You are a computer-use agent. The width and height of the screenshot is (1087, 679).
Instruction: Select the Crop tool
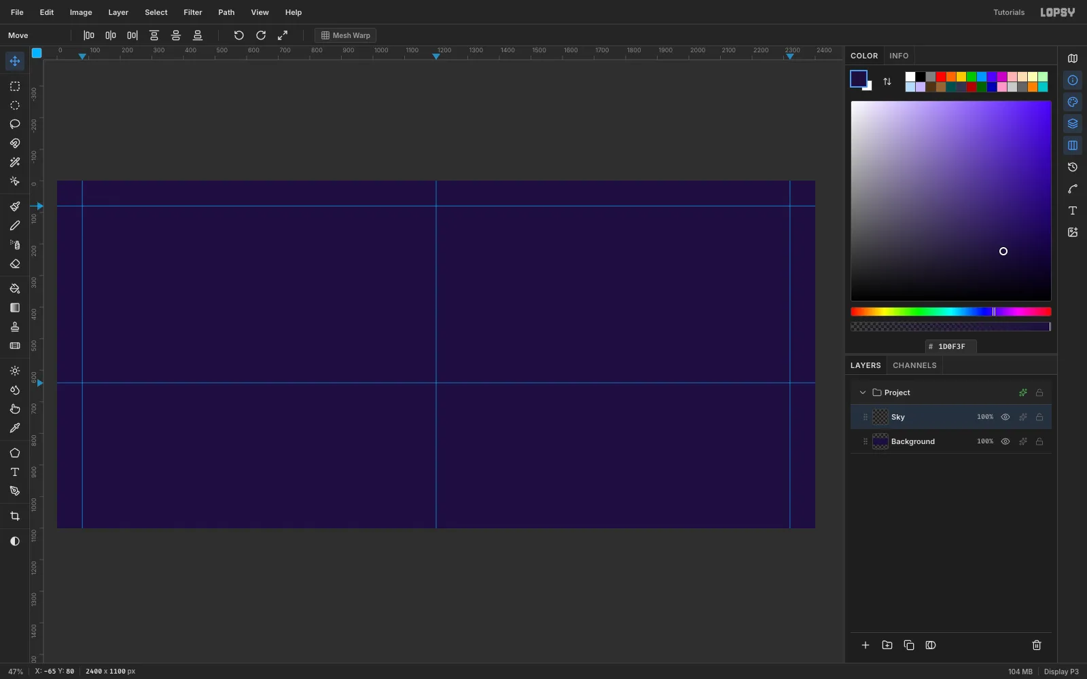tap(15, 516)
